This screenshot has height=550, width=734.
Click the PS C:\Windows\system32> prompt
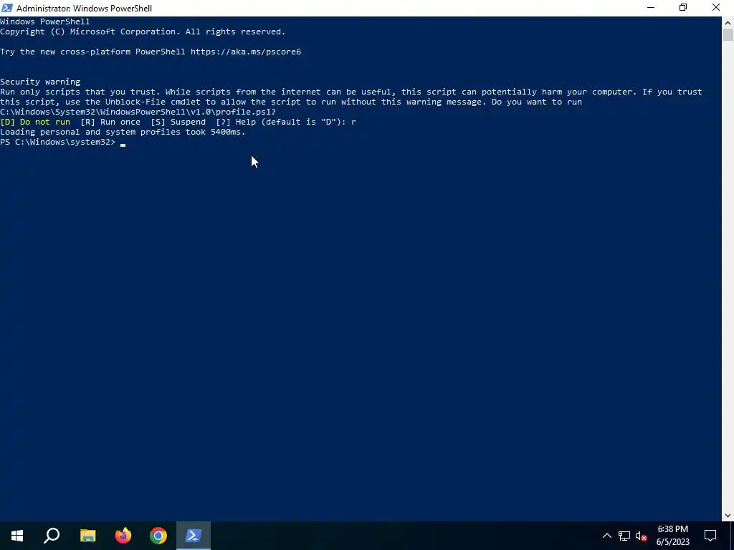[57, 143]
